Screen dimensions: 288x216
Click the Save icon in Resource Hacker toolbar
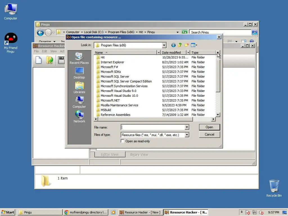61,60
